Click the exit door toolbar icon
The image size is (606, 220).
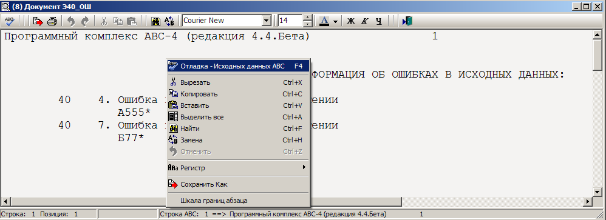click(407, 21)
